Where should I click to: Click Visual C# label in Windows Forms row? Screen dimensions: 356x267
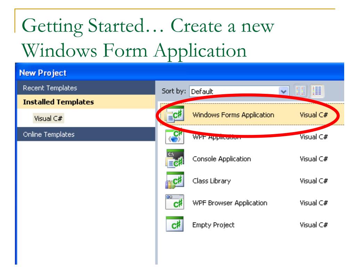pyautogui.click(x=314, y=115)
